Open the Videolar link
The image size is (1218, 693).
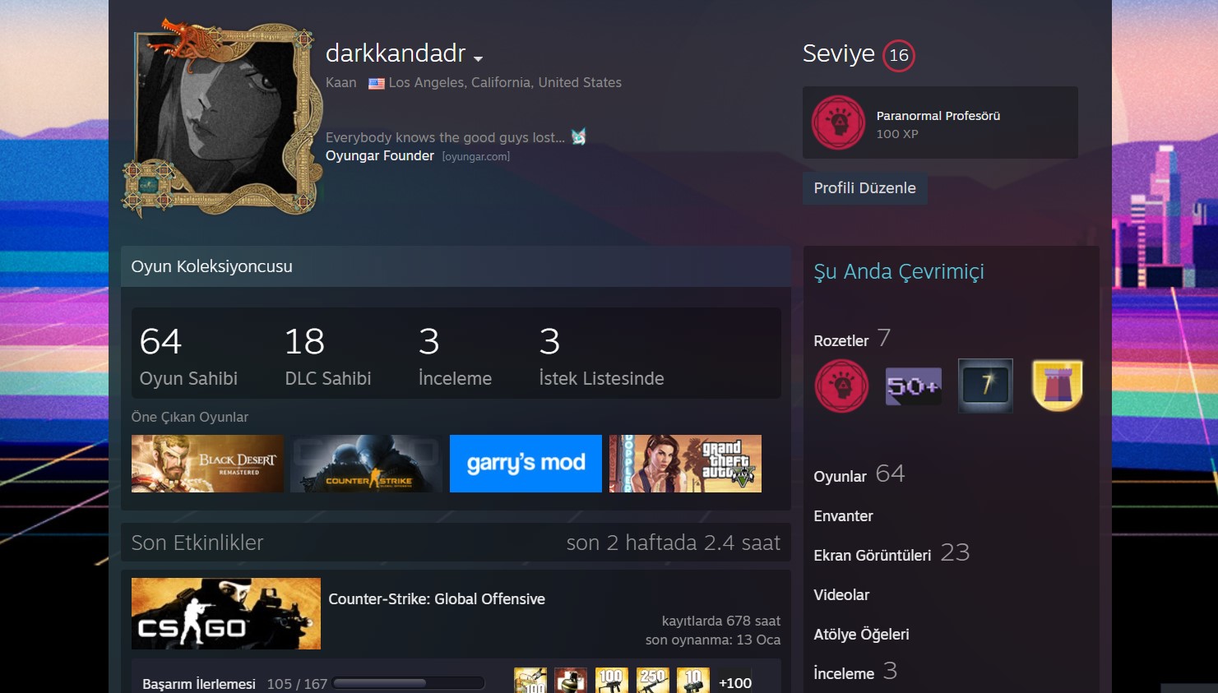click(841, 595)
